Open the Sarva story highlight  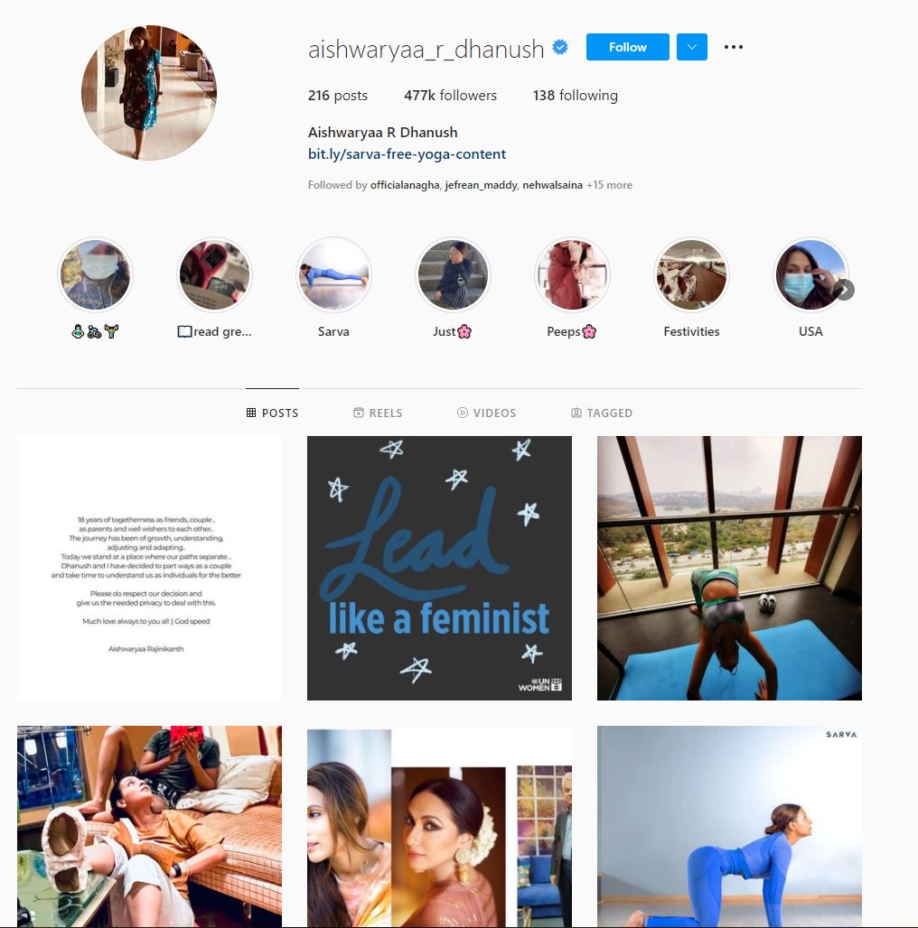pyautogui.click(x=333, y=274)
